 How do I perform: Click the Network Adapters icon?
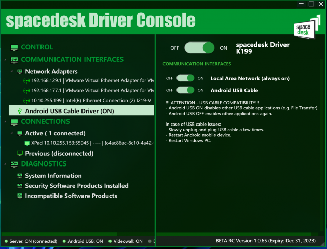(x=20, y=71)
